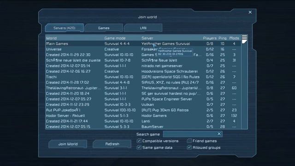
Task: Select world Created 2014-11-21 17:44
Action: pos(143,121)
